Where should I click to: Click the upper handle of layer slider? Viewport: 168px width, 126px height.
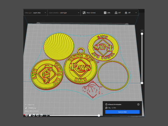click(x=142, y=34)
